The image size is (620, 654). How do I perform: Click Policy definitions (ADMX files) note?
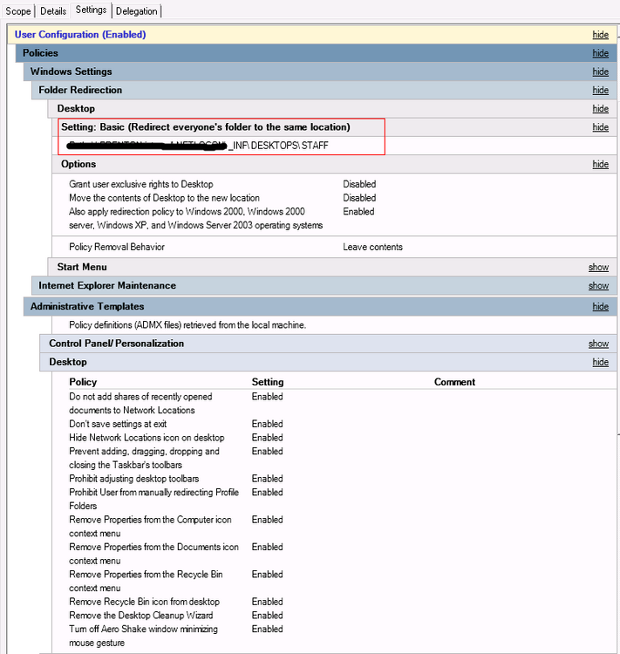[x=187, y=325]
